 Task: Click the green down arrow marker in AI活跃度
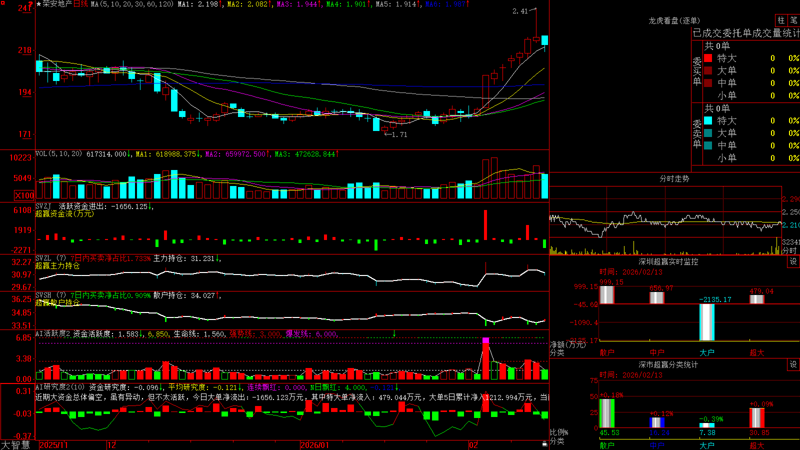[394, 333]
